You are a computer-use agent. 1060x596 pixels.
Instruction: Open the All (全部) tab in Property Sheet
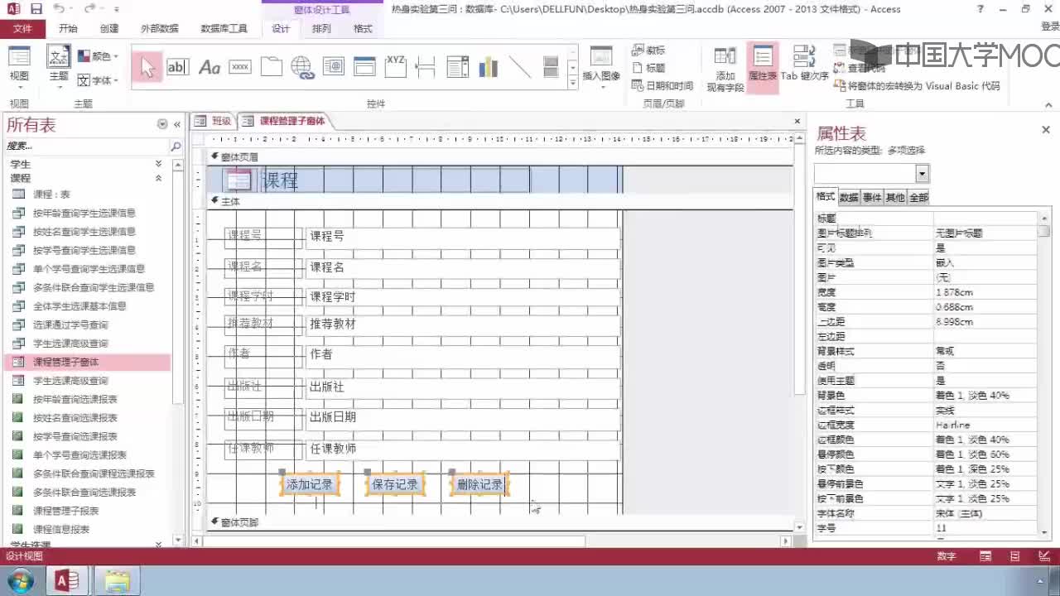point(918,197)
